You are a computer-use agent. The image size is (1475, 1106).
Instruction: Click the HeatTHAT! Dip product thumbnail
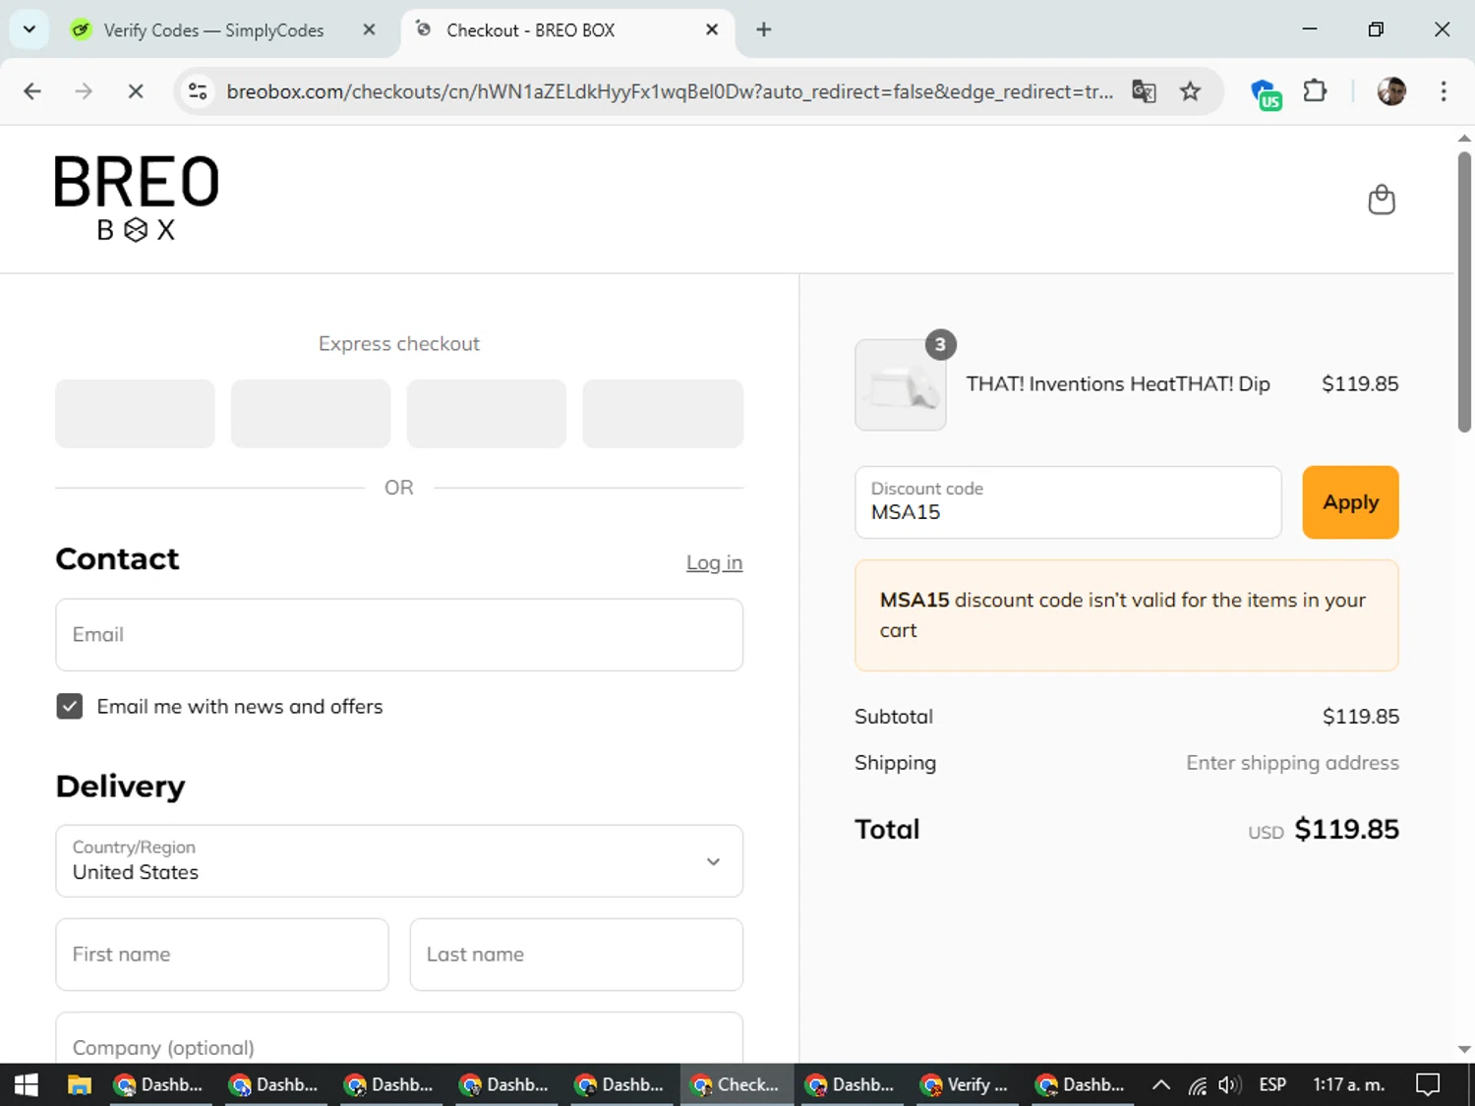(901, 384)
